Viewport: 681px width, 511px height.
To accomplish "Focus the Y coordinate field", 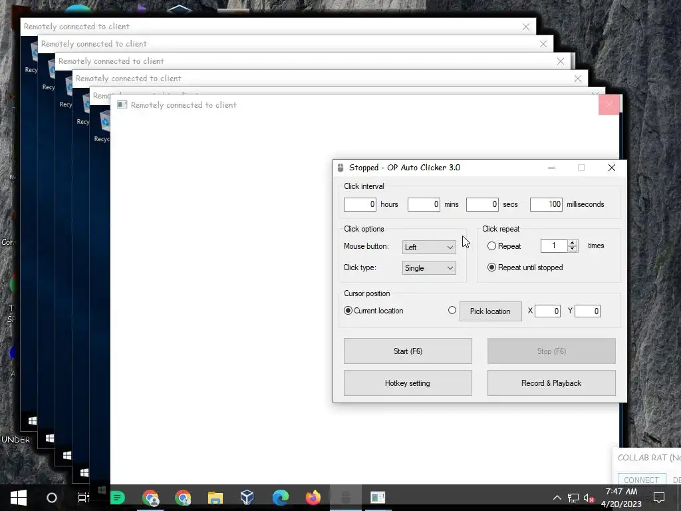I will coord(587,311).
